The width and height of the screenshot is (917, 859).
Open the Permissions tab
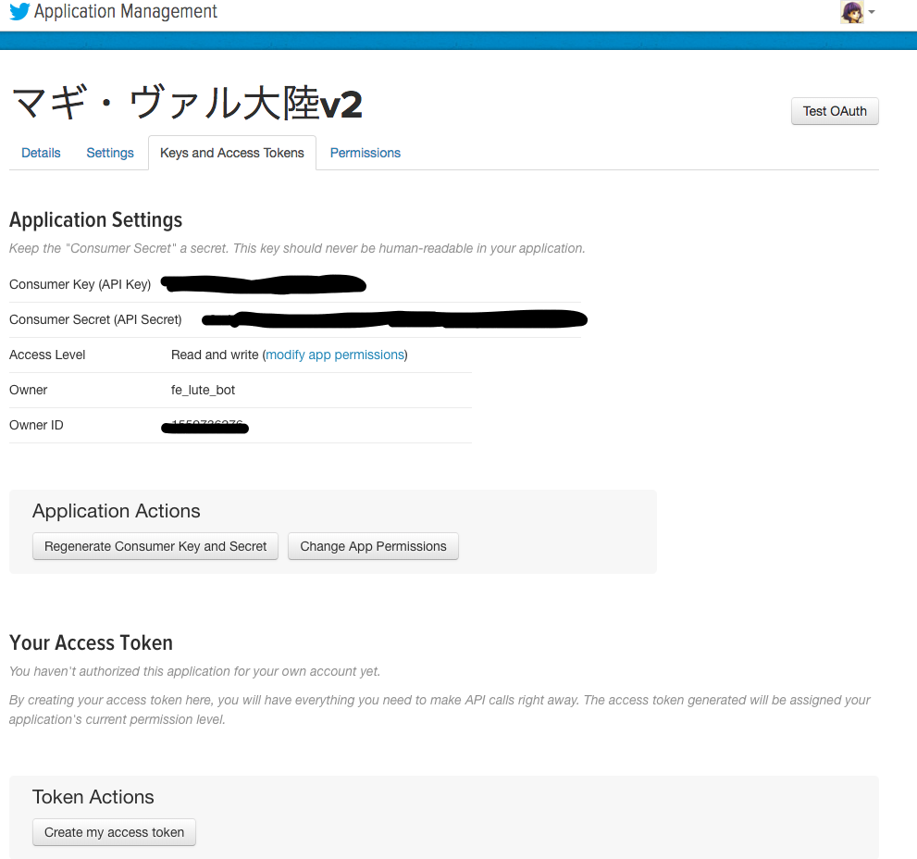(x=365, y=153)
